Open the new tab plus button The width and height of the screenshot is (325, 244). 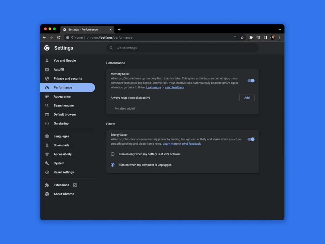point(119,29)
